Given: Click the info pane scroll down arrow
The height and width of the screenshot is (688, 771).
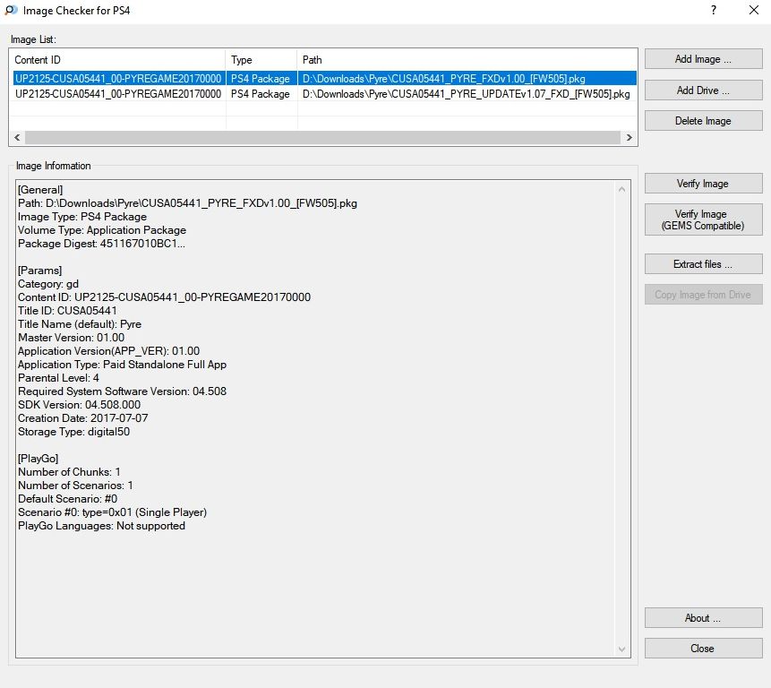Looking at the screenshot, I should tap(622, 649).
